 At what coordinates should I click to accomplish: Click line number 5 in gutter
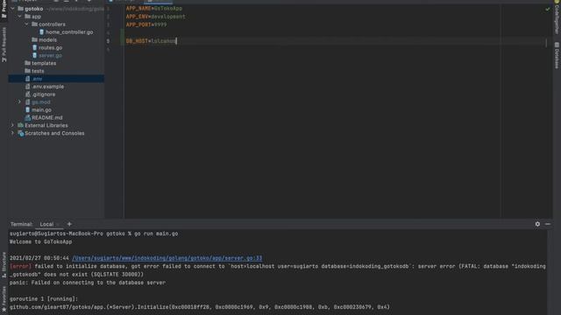pyautogui.click(x=108, y=41)
